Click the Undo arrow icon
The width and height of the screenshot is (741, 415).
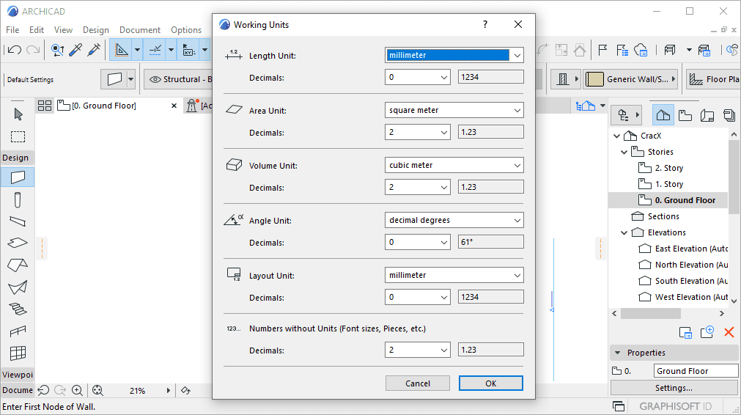pyautogui.click(x=14, y=50)
